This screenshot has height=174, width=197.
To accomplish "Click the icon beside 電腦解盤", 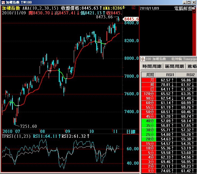I will pos(194,8).
